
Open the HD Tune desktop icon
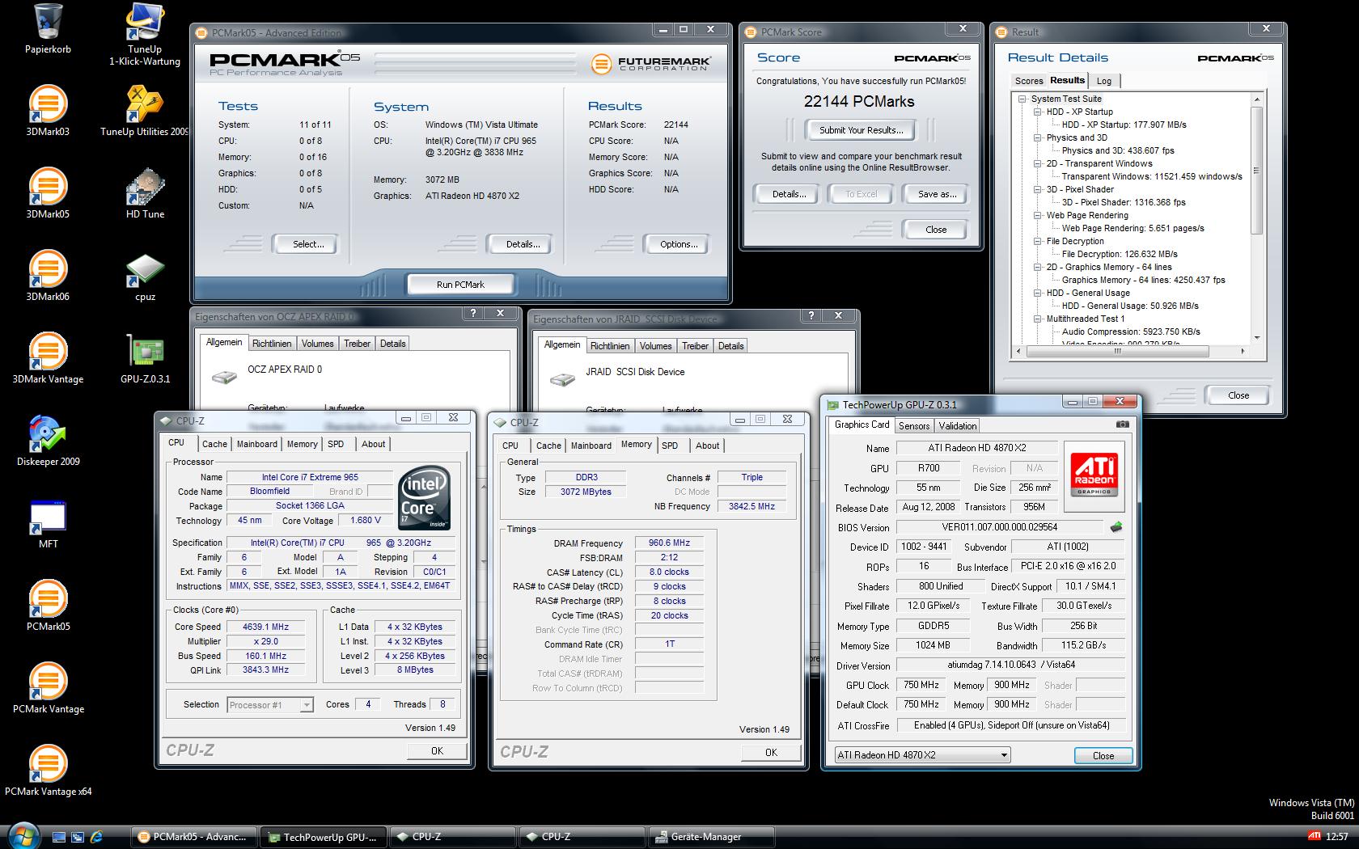[x=145, y=193]
